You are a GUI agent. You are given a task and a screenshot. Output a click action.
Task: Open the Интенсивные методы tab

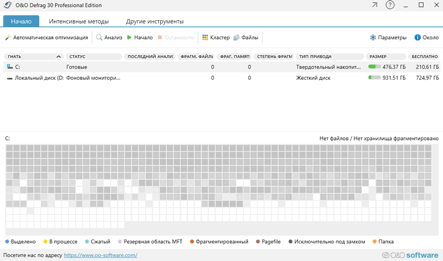click(x=79, y=21)
